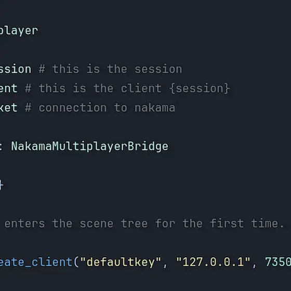Click the word "nakama" in the comment
291x291 pixels.
[x=155, y=108]
